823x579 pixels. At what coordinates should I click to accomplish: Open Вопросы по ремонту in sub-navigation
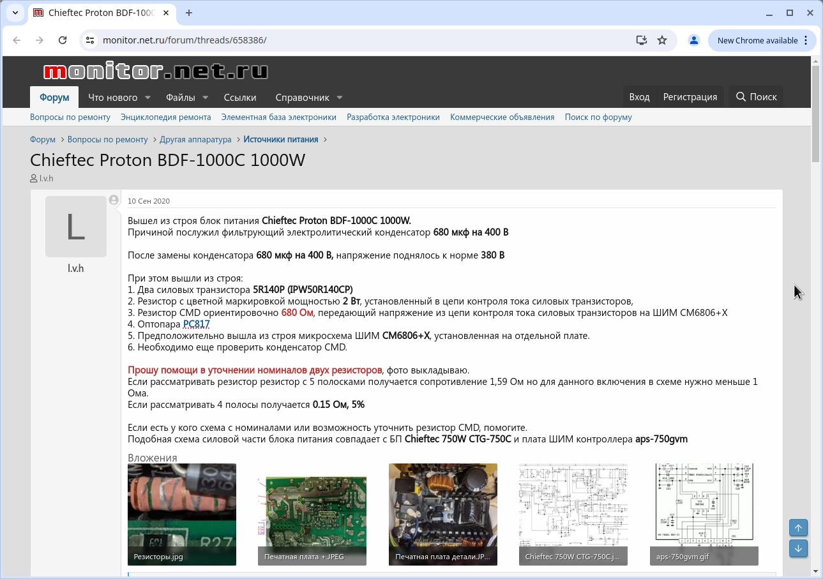tap(70, 117)
